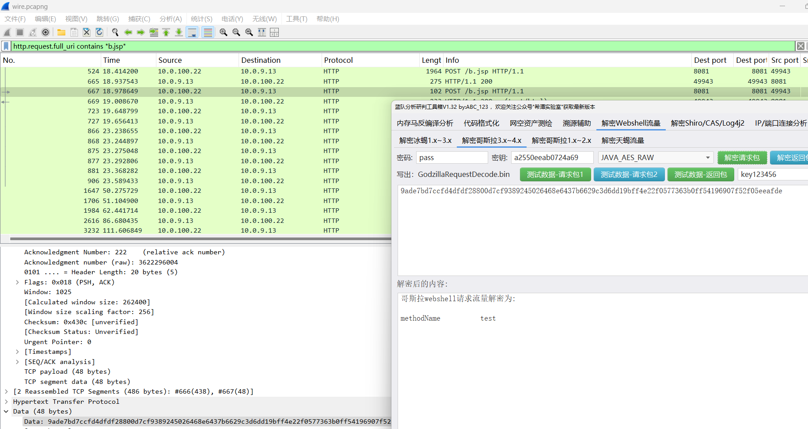The height and width of the screenshot is (429, 808).
Task: Click the encrypted hex text 9ade7bd7ccfd4dfdf...
Action: coord(591,191)
